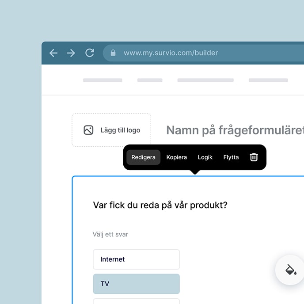Select Redigera in the question toolbar
The height and width of the screenshot is (304, 304).
click(143, 157)
